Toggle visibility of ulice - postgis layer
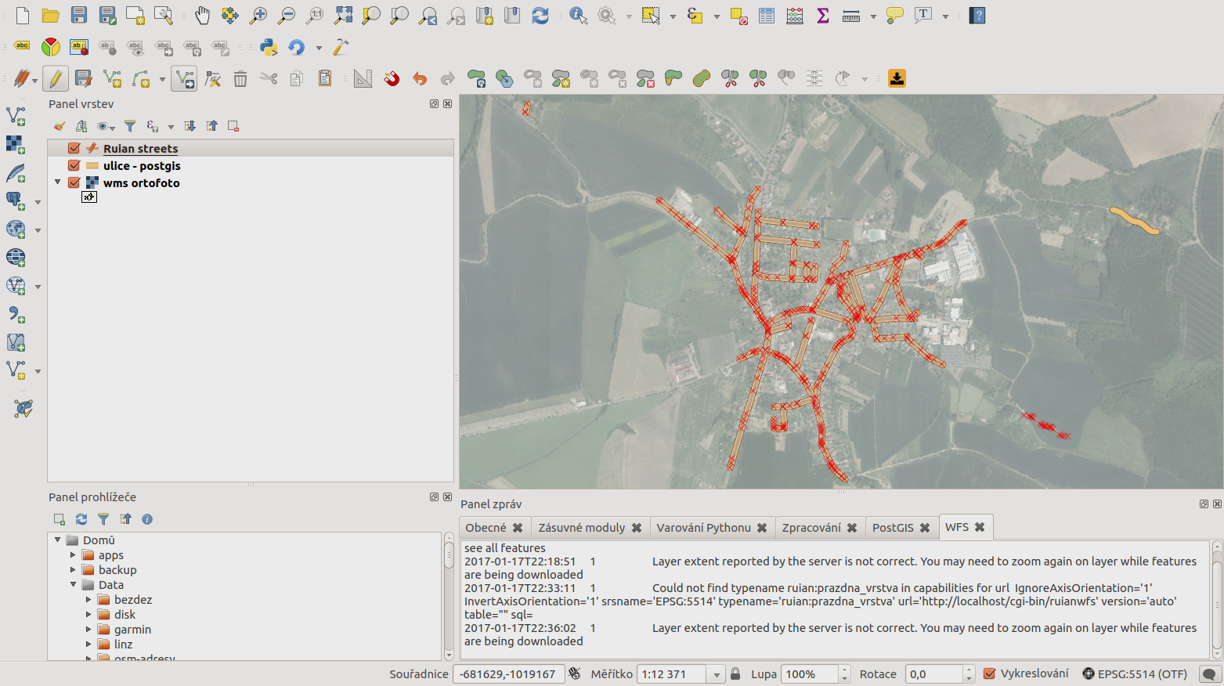 click(x=74, y=165)
